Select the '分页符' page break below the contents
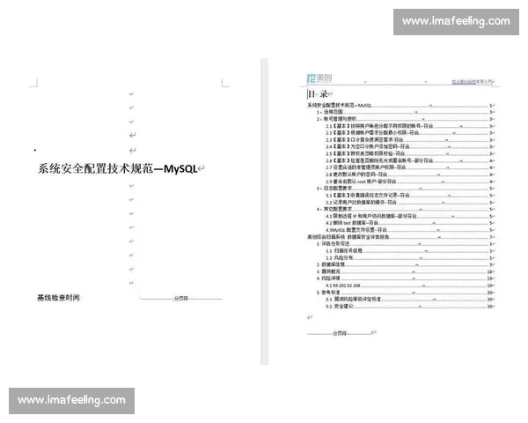The image size is (528, 423). [x=339, y=333]
